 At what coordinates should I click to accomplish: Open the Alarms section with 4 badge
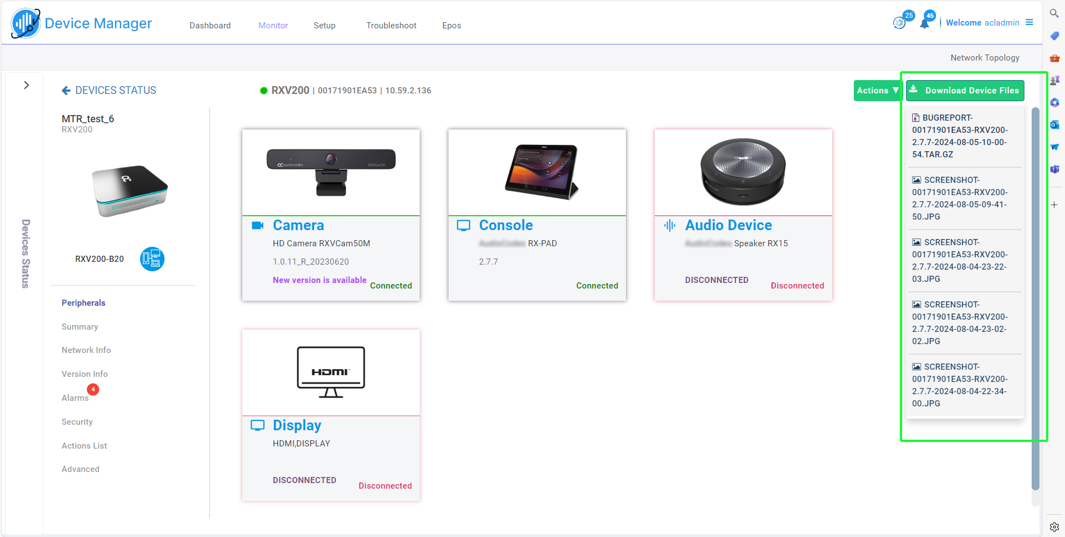75,398
